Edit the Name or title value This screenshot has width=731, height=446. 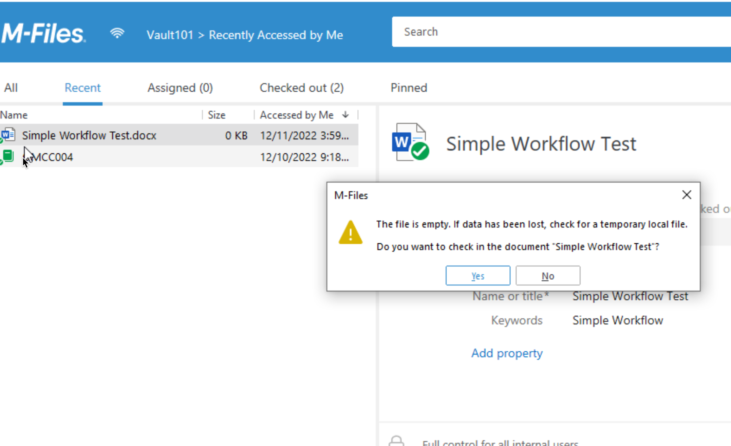(630, 296)
